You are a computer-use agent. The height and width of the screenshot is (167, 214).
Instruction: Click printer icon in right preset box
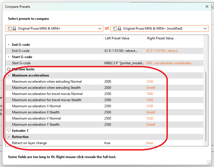click(x=114, y=28)
